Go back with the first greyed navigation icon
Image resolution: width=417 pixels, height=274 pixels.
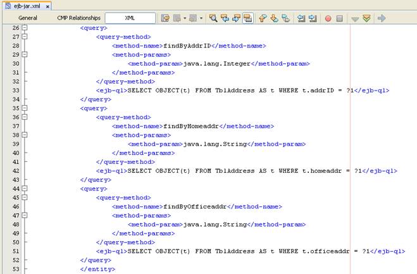tap(177, 18)
